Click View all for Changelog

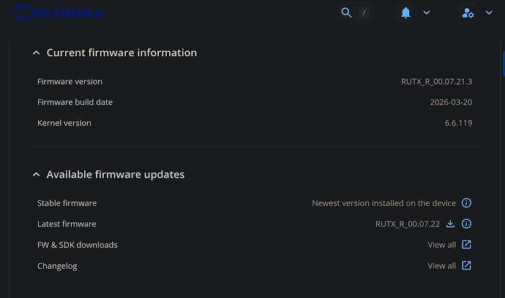pos(441,266)
